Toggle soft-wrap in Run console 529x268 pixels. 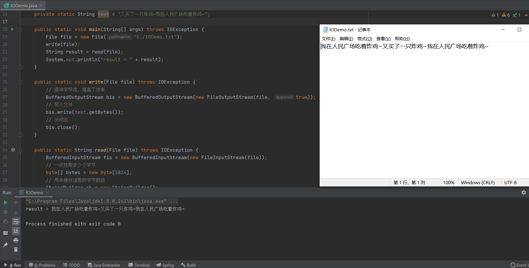[x=16, y=221]
